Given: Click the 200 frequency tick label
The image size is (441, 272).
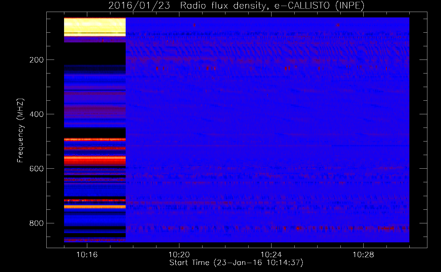Looking at the screenshot, I should coord(37,60).
